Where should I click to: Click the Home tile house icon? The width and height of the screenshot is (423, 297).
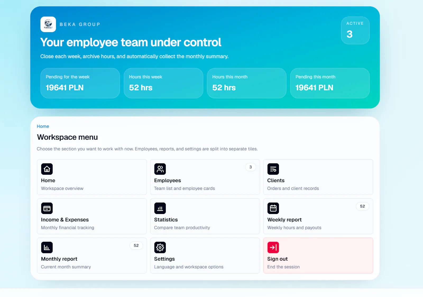(x=47, y=169)
